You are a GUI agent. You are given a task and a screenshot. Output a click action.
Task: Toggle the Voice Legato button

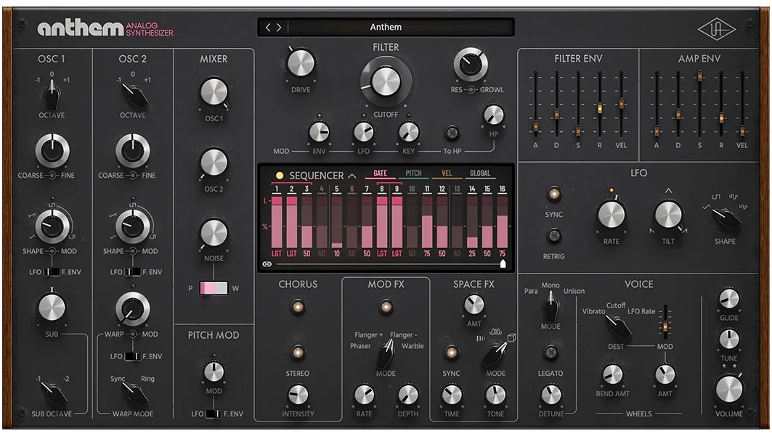[x=550, y=353]
